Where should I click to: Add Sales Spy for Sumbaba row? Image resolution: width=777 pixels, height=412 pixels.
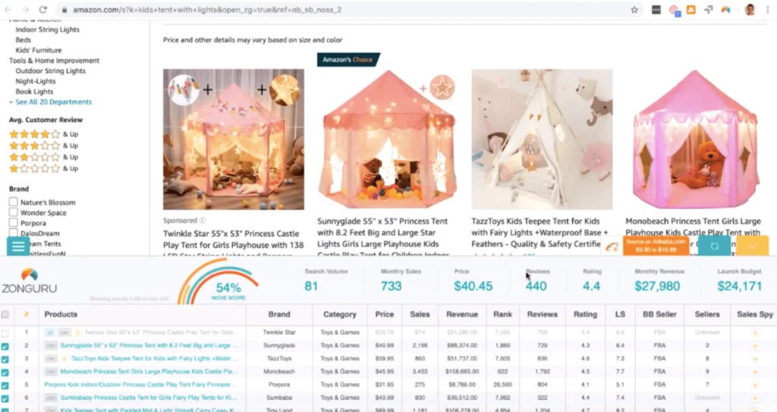755,398
